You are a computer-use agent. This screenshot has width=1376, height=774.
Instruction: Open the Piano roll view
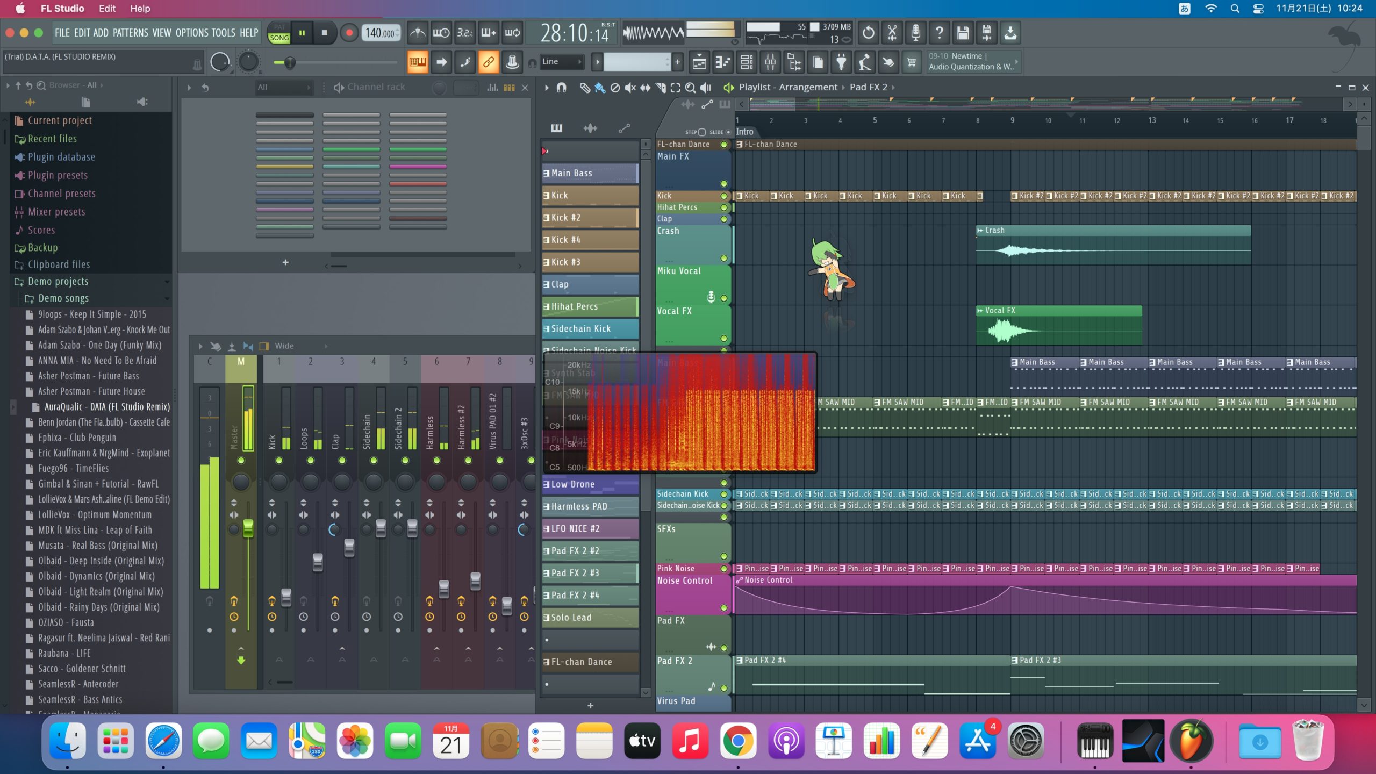pos(723,62)
